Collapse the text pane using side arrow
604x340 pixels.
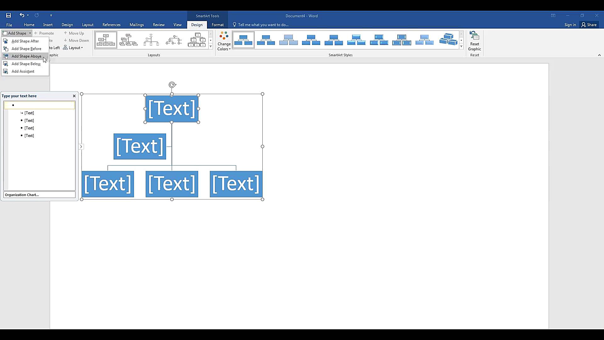(x=81, y=147)
